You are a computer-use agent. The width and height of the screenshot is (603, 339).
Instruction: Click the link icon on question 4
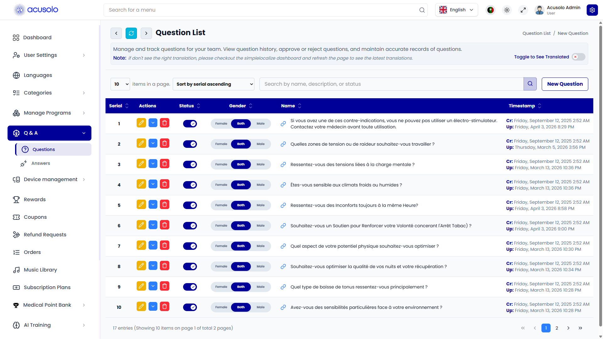pos(283,185)
